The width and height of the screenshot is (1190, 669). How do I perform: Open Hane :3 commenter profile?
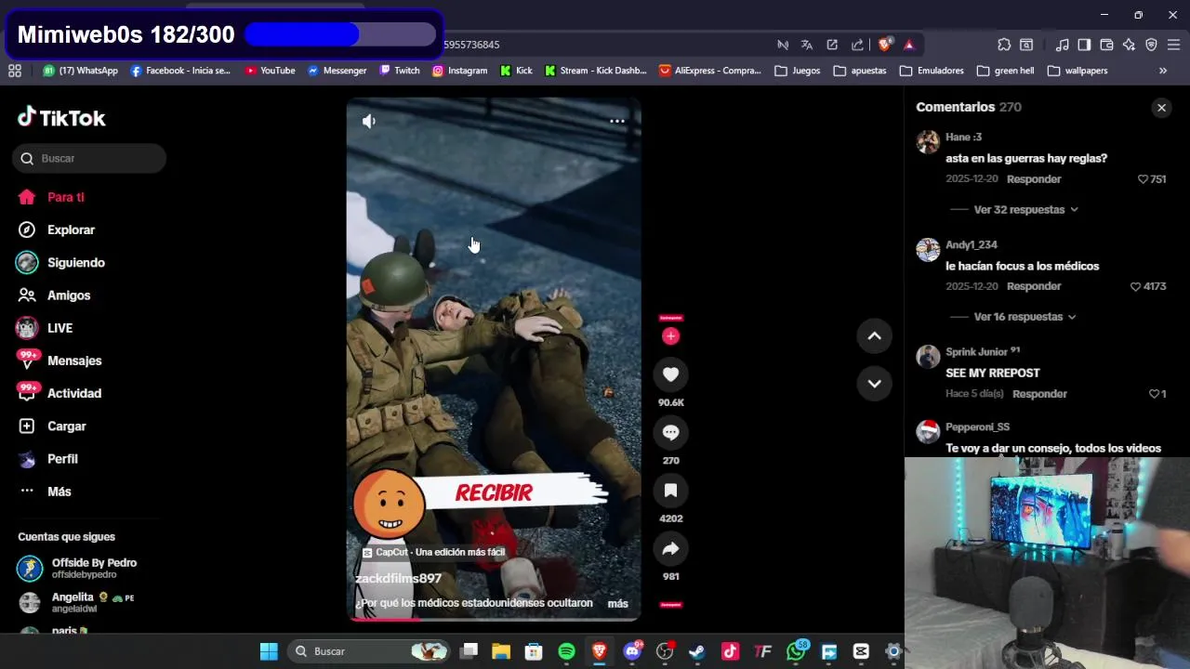point(963,138)
